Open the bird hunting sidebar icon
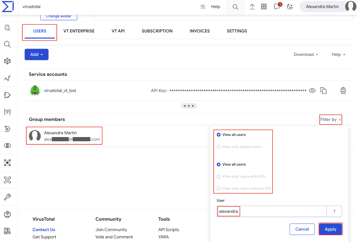 [8, 95]
